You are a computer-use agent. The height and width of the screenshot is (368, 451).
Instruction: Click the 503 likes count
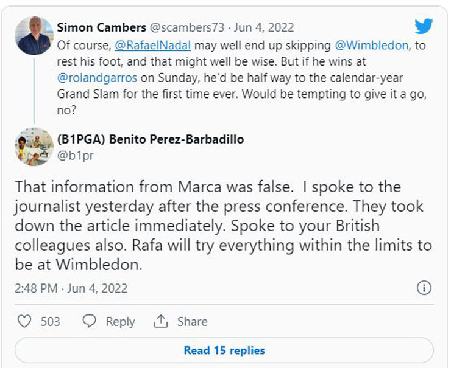click(50, 321)
